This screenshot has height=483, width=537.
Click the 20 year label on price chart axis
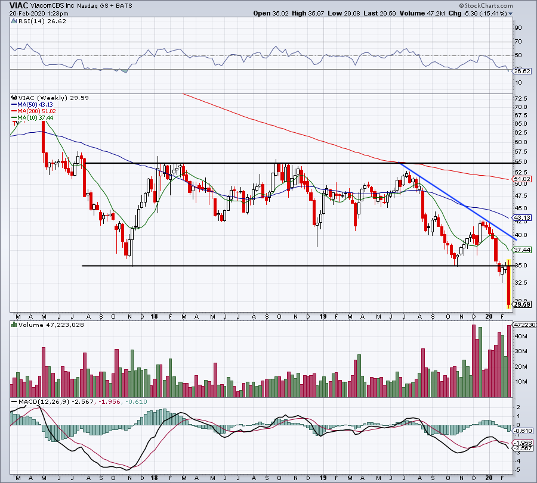coord(489,316)
